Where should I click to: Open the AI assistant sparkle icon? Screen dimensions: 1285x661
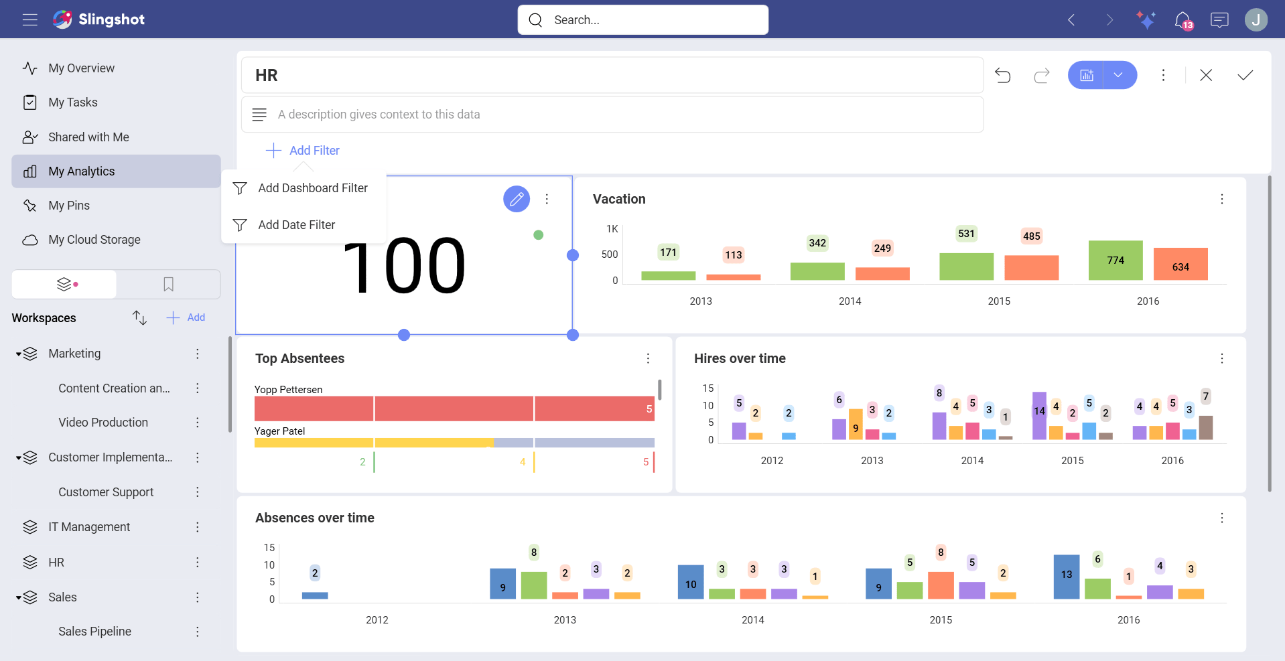[1146, 19]
